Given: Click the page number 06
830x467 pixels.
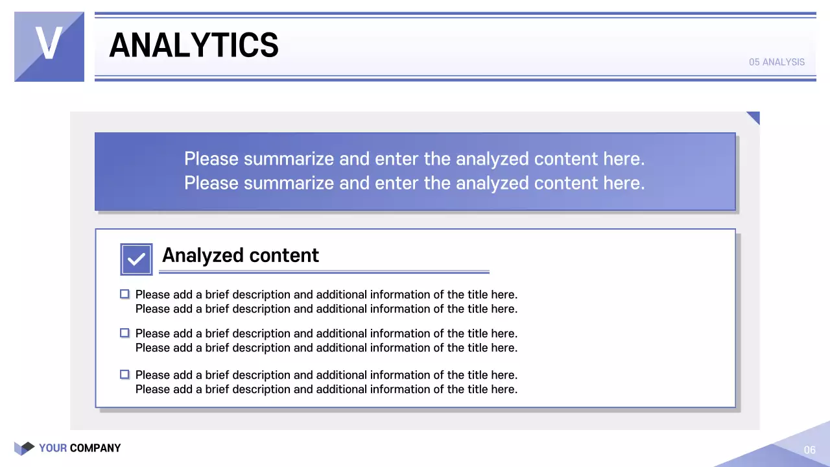Looking at the screenshot, I should point(809,450).
